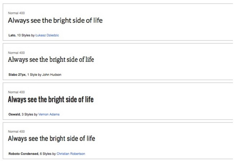
Task: Click "Normal 400" label above Slabo sample
Action: coord(16,53)
